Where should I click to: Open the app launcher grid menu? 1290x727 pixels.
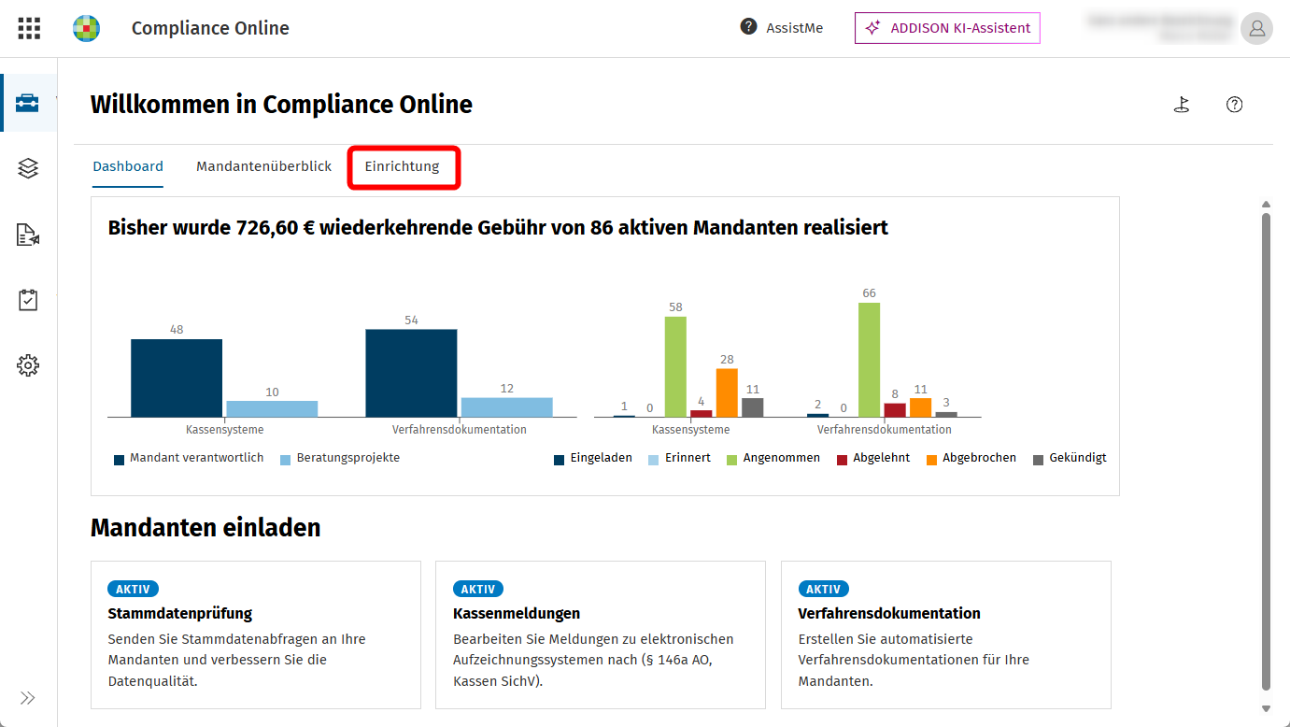[x=29, y=28]
